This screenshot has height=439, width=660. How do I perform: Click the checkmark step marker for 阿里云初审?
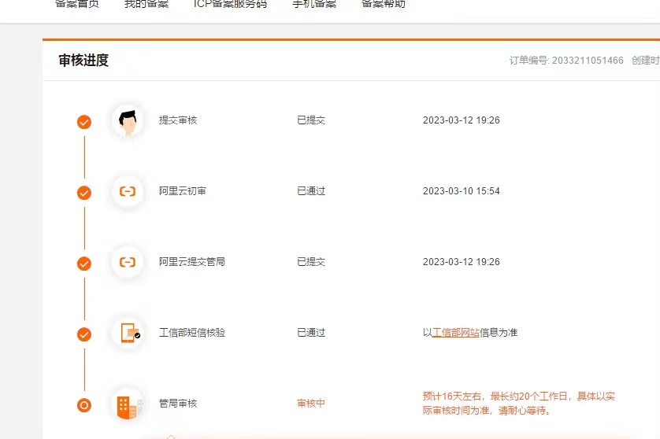pyautogui.click(x=84, y=193)
